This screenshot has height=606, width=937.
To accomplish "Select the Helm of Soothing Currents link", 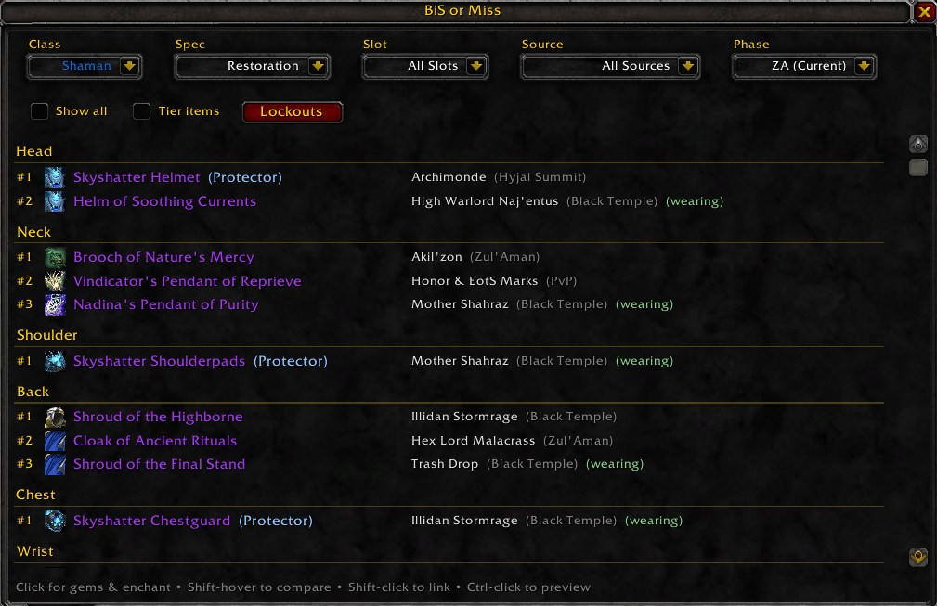I will [165, 201].
